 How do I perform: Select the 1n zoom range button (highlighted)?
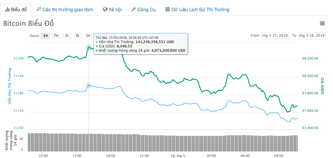(x=45, y=36)
